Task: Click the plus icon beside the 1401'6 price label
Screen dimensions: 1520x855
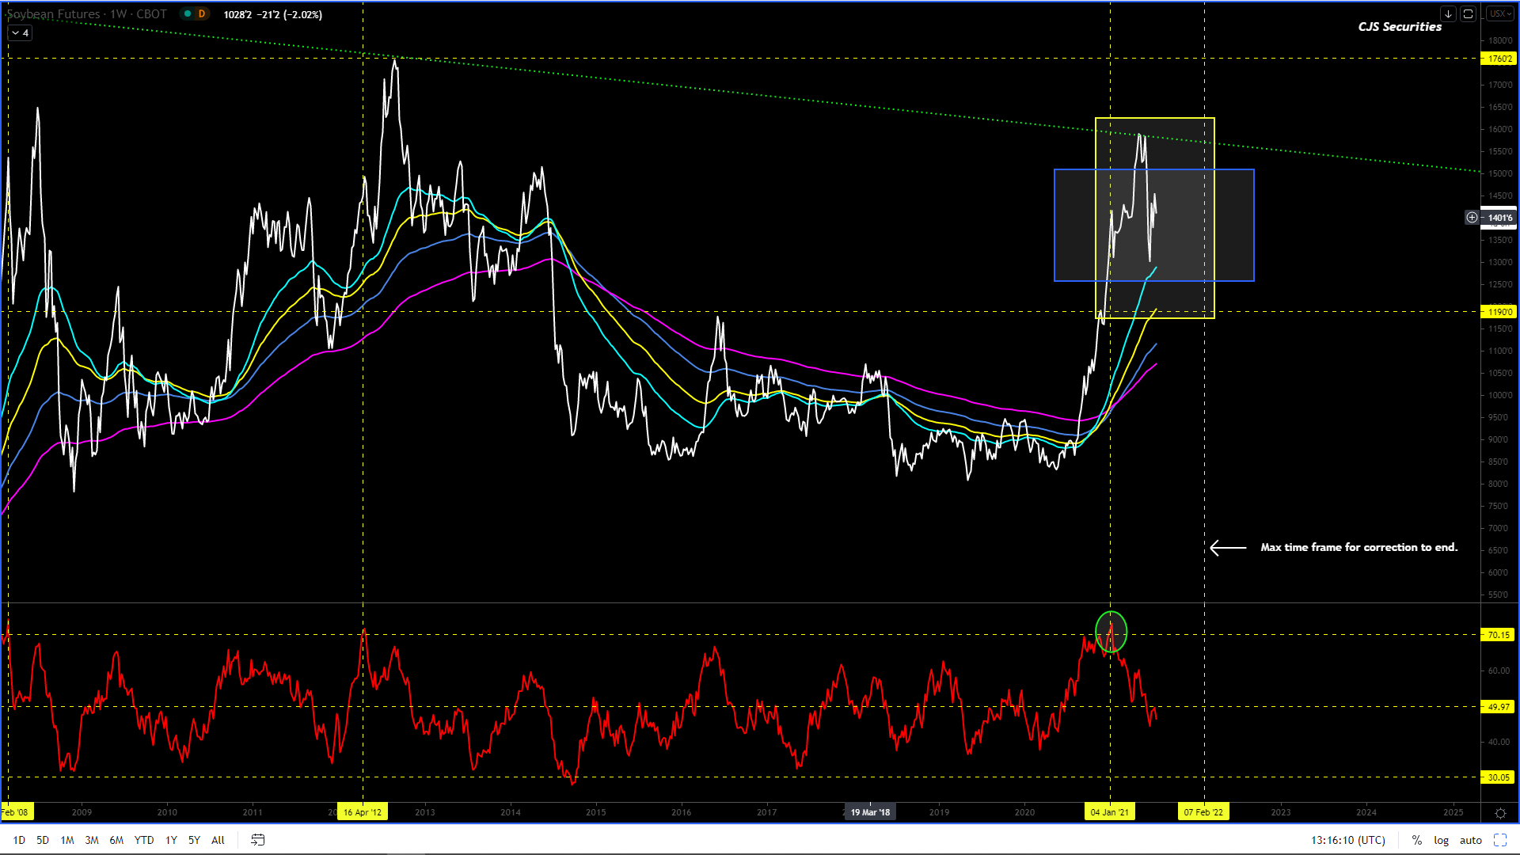Action: point(1472,218)
